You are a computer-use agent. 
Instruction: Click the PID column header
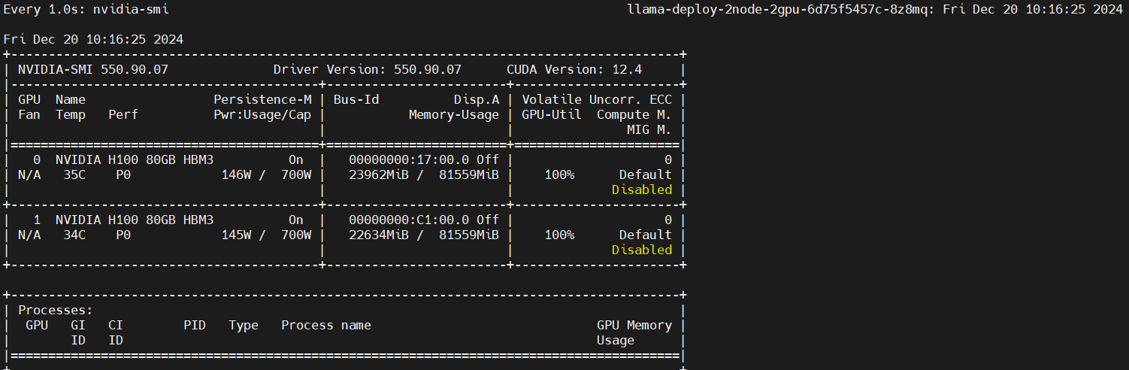(x=195, y=325)
